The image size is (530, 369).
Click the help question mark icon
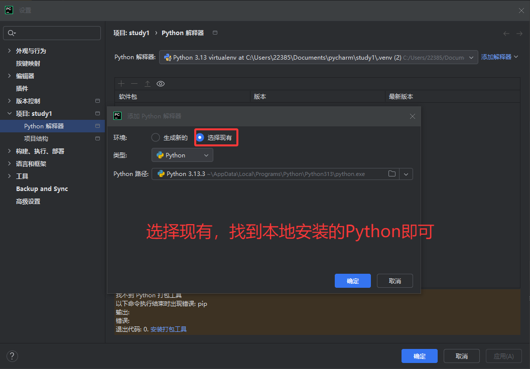[12, 356]
